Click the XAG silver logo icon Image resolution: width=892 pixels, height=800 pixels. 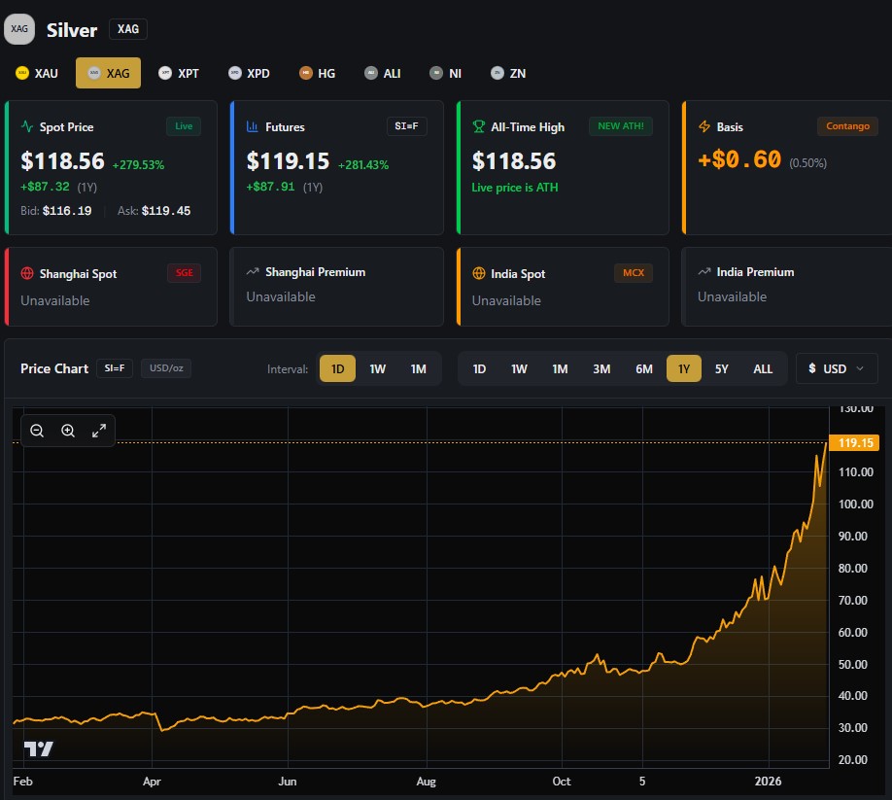pyautogui.click(x=19, y=29)
